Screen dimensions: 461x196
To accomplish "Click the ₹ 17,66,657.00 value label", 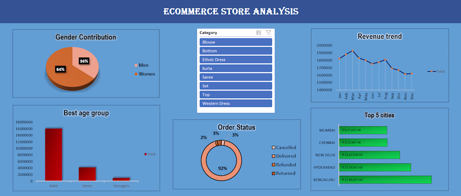I will pos(352,180).
